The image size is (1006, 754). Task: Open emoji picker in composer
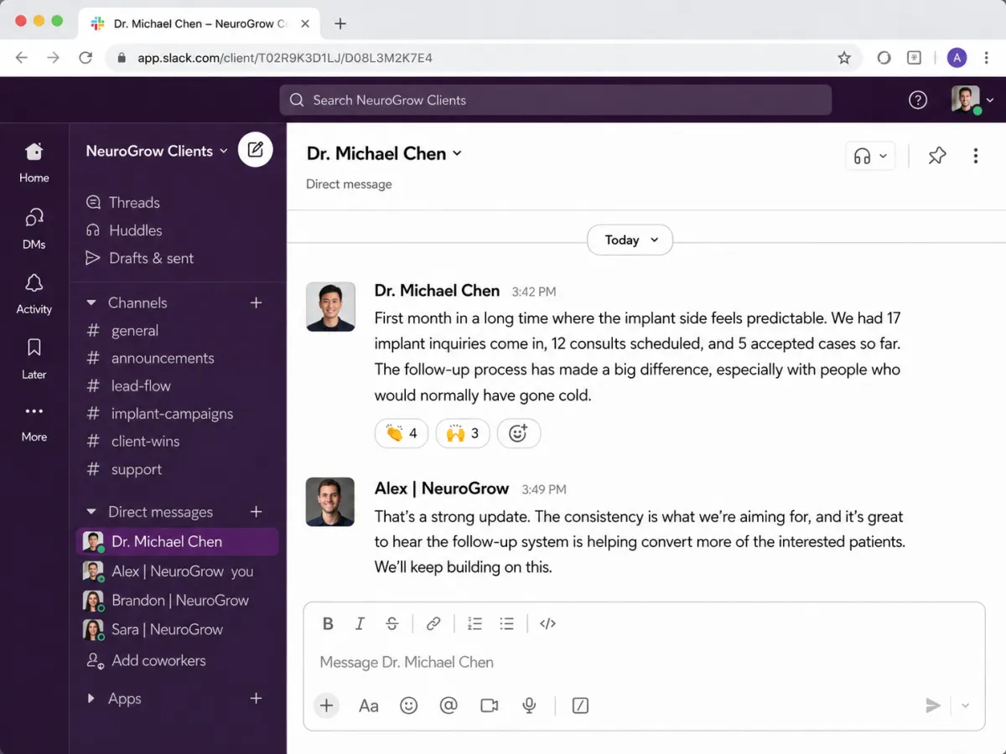(408, 705)
